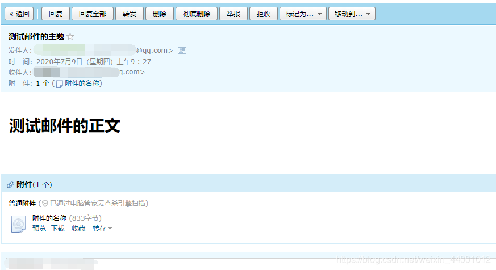Click the « 返回 back button
The image size is (496, 270).
(x=19, y=14)
